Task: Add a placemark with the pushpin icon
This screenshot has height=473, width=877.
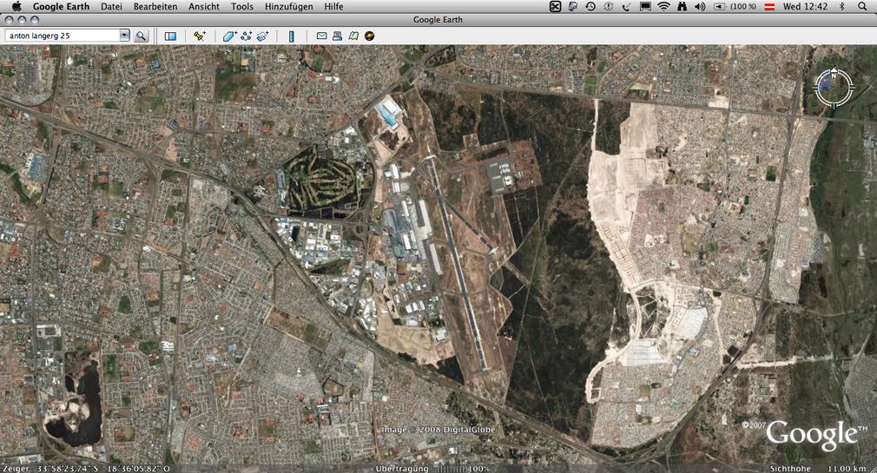Action: [x=200, y=36]
